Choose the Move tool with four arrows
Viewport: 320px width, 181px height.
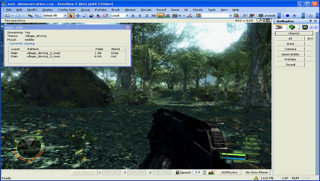click(78, 16)
